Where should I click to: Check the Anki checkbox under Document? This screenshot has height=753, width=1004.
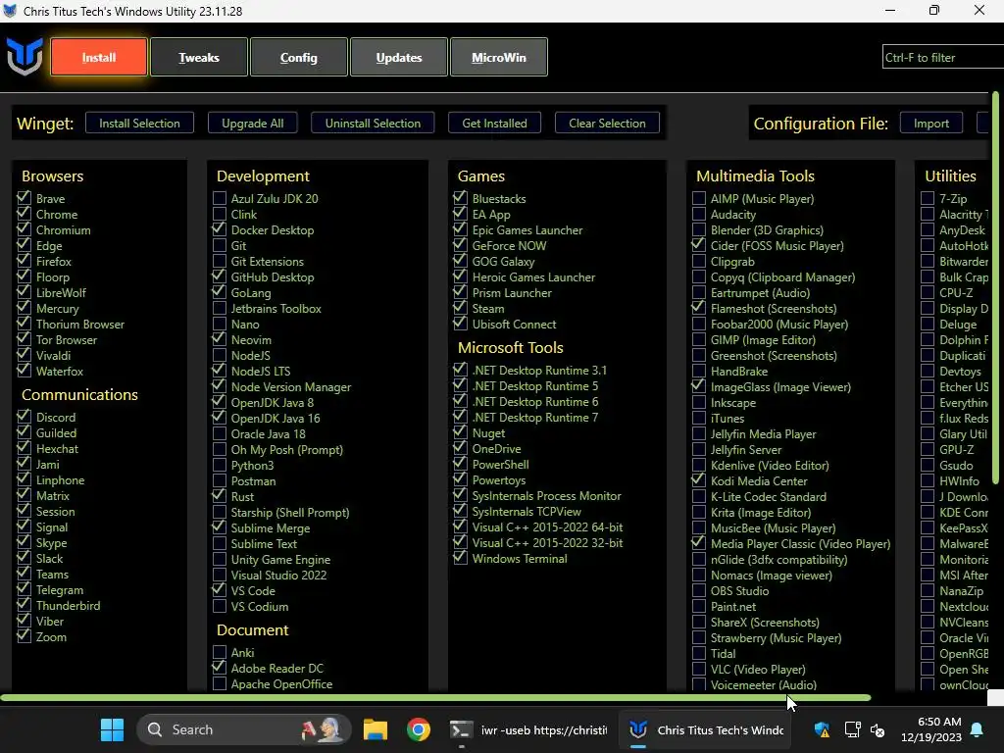coord(219,652)
